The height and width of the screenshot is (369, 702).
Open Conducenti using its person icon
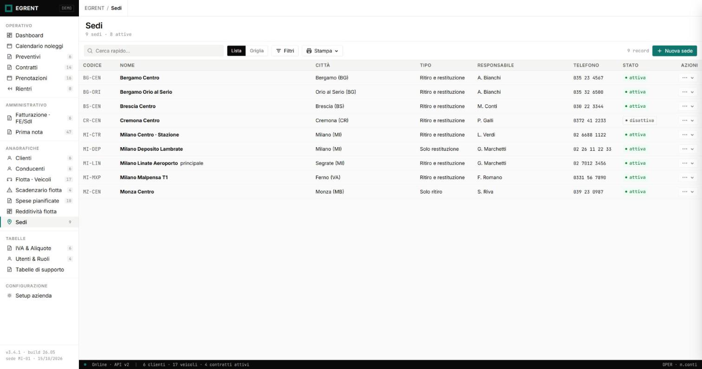point(9,169)
